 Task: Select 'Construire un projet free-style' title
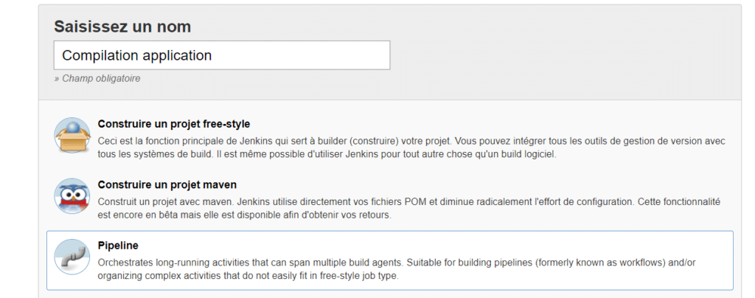(x=174, y=124)
